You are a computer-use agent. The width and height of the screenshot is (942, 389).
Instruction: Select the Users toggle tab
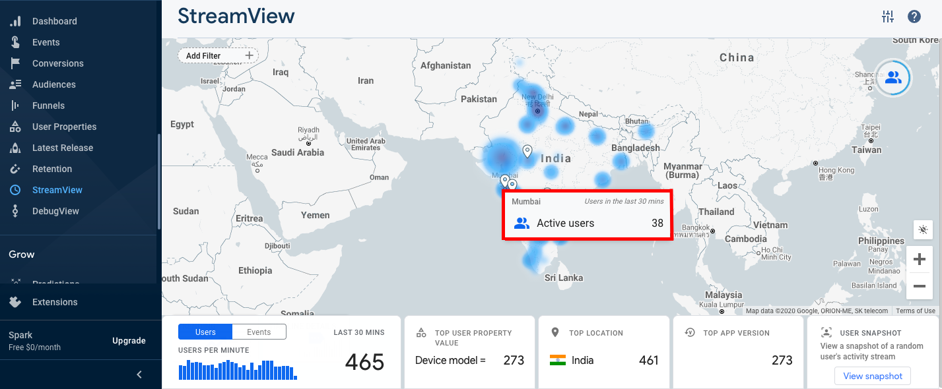(205, 332)
